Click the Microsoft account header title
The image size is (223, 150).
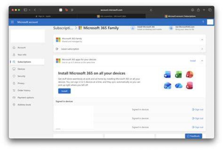28,22
